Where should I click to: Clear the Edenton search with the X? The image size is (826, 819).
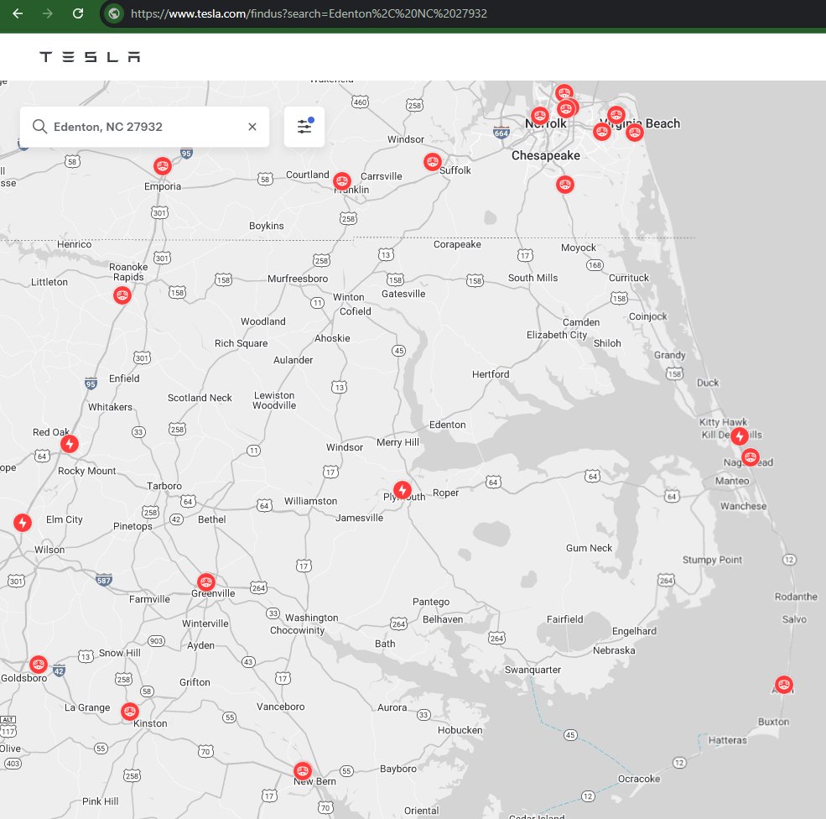[252, 126]
